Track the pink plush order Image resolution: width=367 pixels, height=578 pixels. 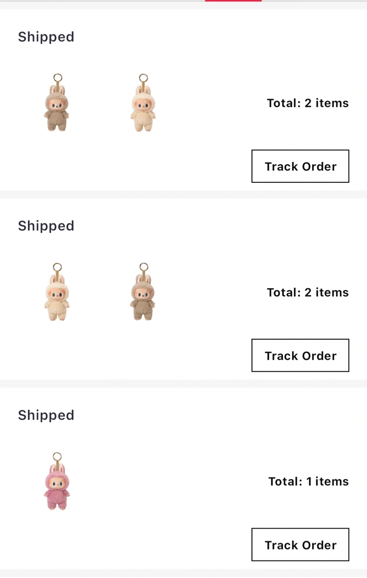point(300,545)
